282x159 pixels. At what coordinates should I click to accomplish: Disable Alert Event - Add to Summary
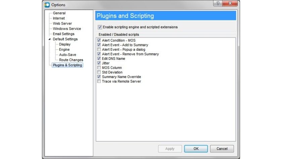click(99, 45)
